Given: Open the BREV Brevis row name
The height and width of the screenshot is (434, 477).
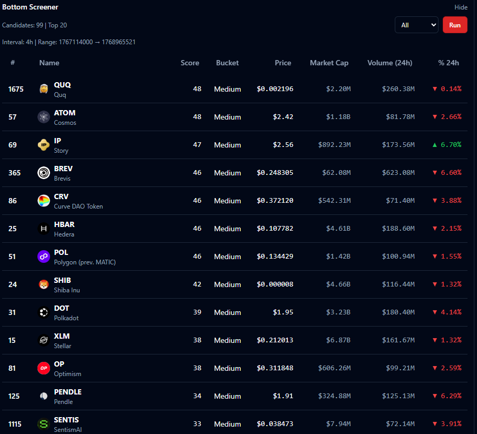Looking at the screenshot, I should click(x=63, y=169).
